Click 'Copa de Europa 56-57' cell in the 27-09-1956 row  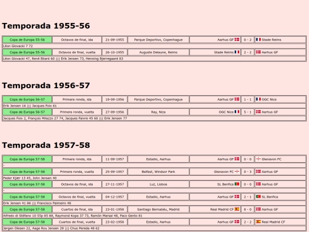pos(27,112)
